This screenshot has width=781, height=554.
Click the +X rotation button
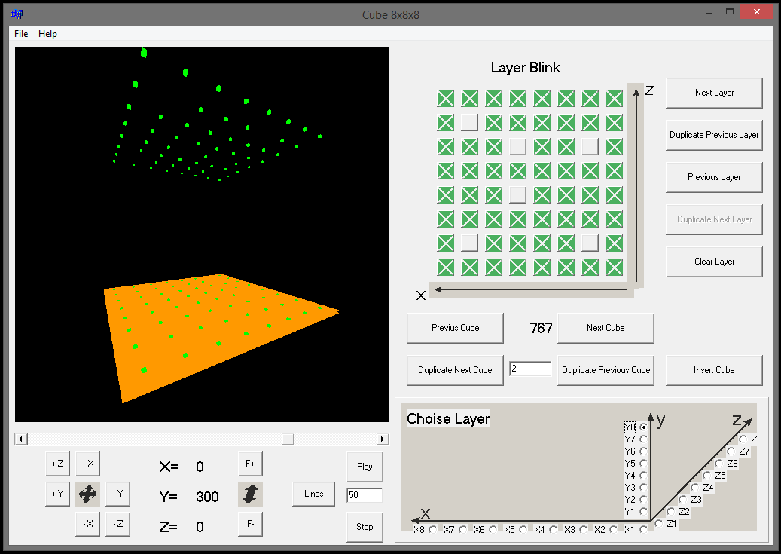(87, 464)
